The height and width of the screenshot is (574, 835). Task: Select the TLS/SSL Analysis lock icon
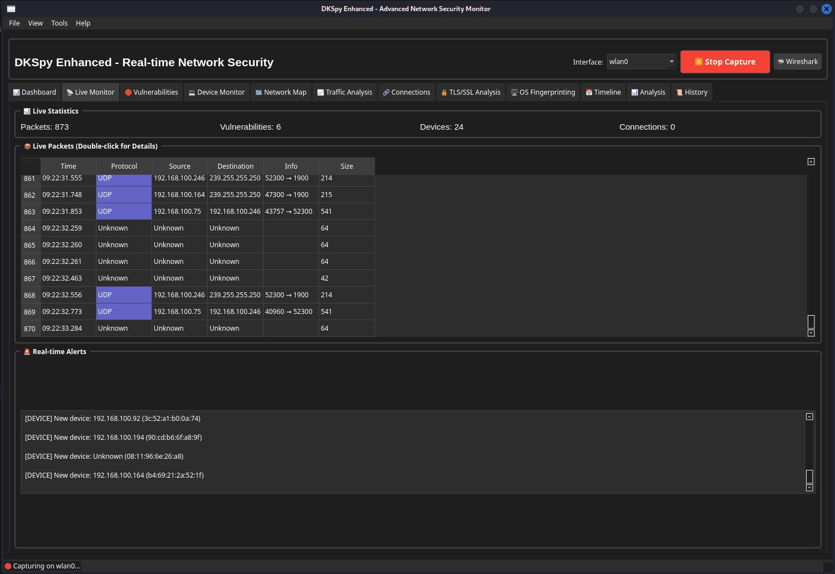point(444,92)
